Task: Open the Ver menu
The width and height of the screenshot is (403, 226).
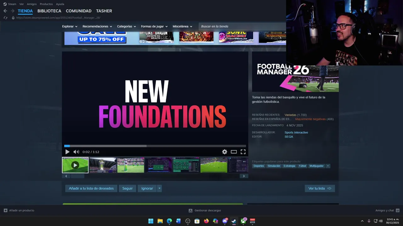Action: 21,4
